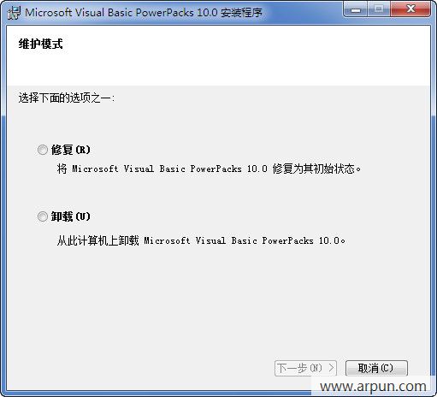Close the setup window with X
The height and width of the screenshot is (397, 437).
410,10
